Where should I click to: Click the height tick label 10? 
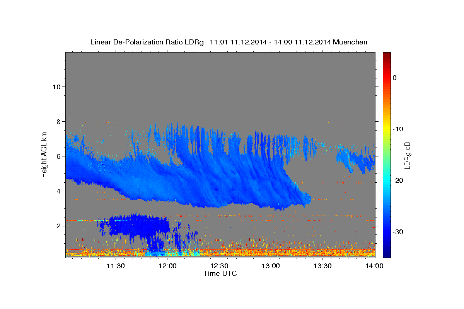pyautogui.click(x=56, y=87)
